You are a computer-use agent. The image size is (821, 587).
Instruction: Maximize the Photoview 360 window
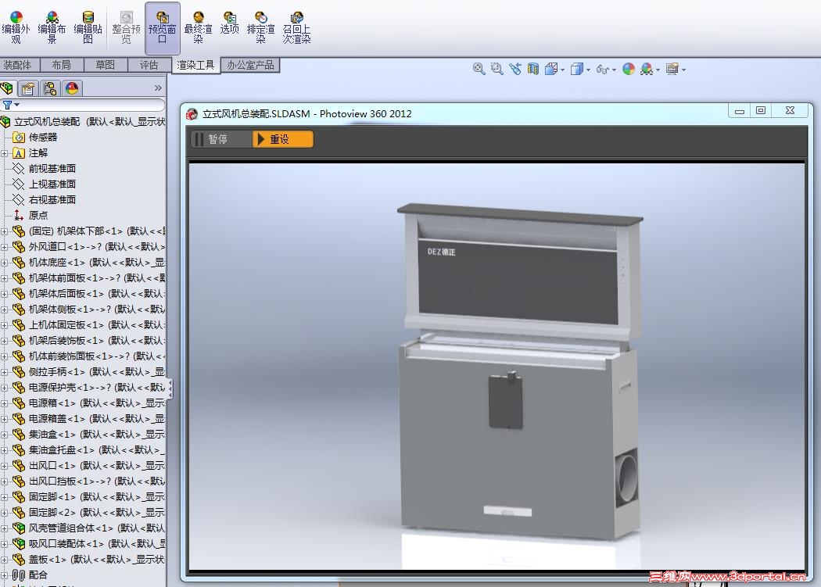tap(761, 110)
